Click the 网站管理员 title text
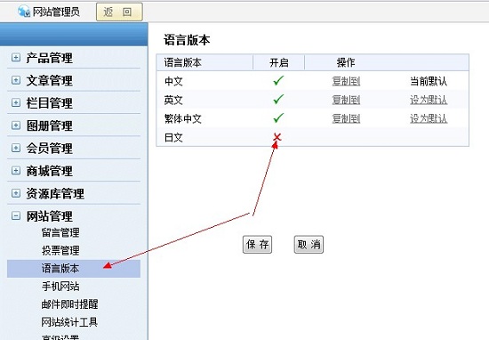The height and width of the screenshot is (340, 489). (x=56, y=12)
